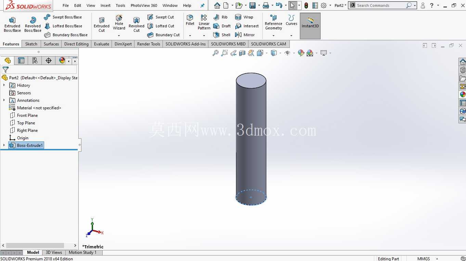
Task: Select the Top Plane tree item
Action: click(22, 123)
